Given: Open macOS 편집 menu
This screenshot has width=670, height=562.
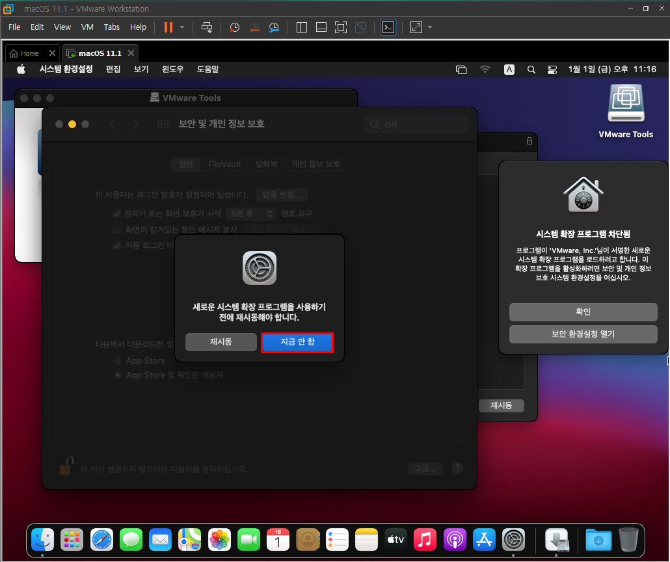Looking at the screenshot, I should coord(113,69).
